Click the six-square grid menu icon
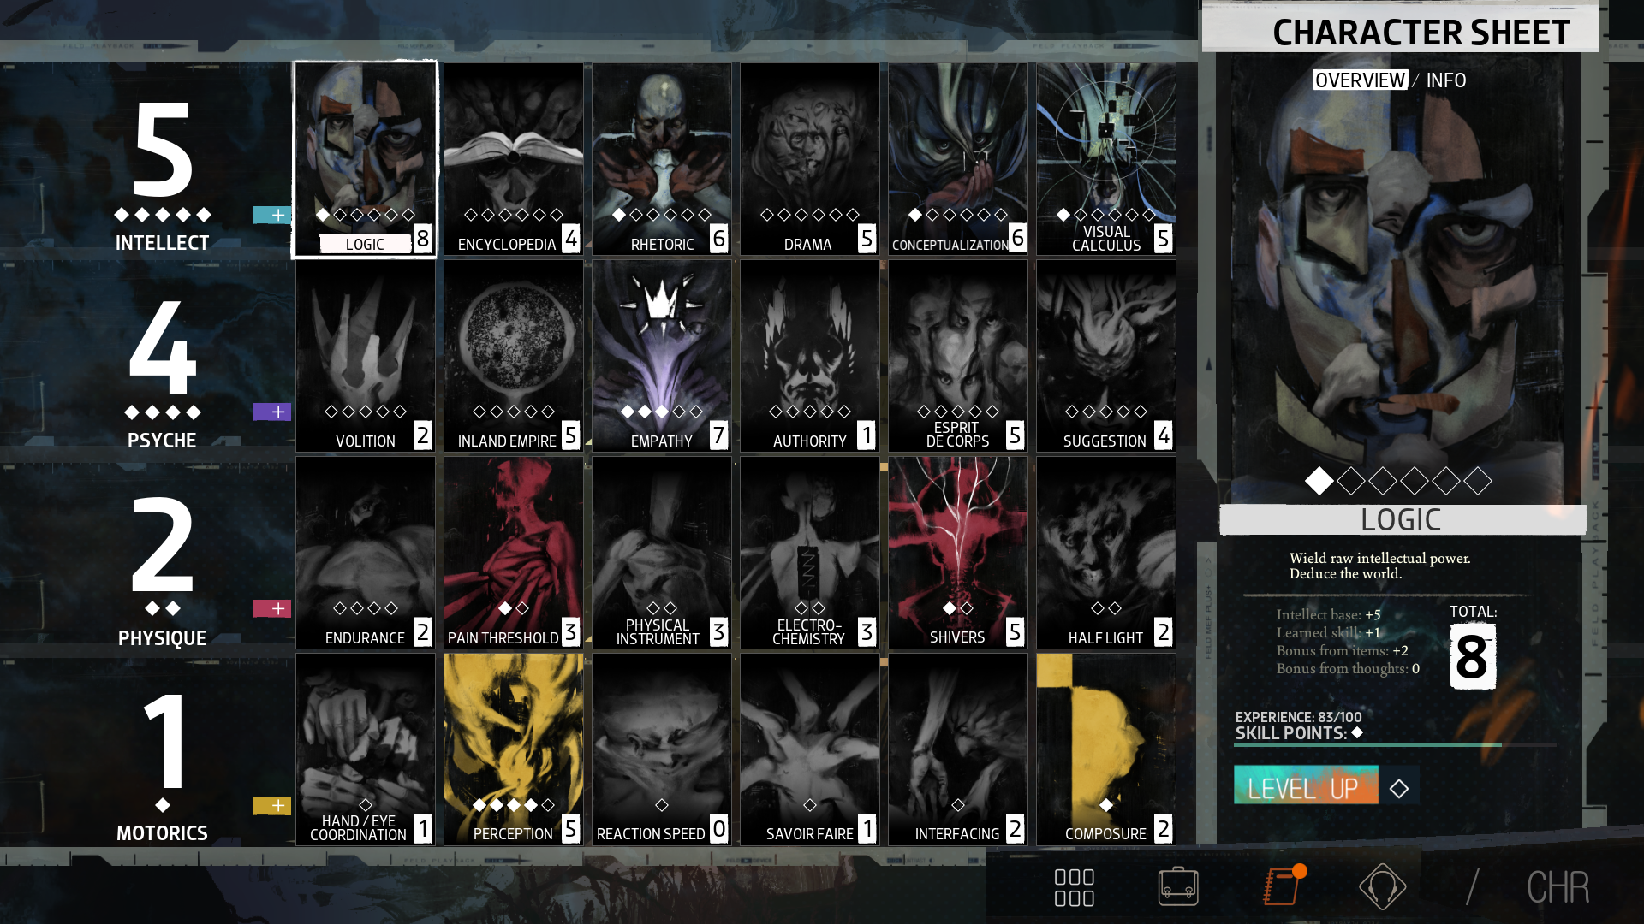Screen dimensions: 1644x924 tap(1074, 887)
